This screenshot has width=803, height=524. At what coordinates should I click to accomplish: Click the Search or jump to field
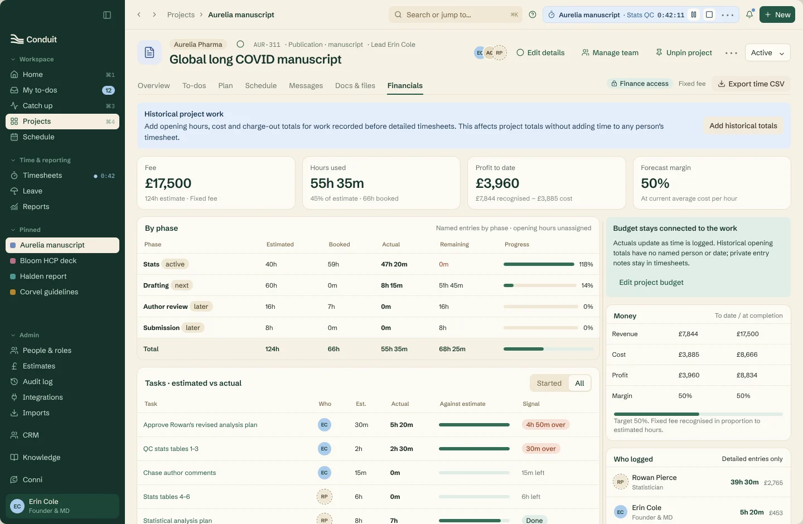pyautogui.click(x=456, y=15)
